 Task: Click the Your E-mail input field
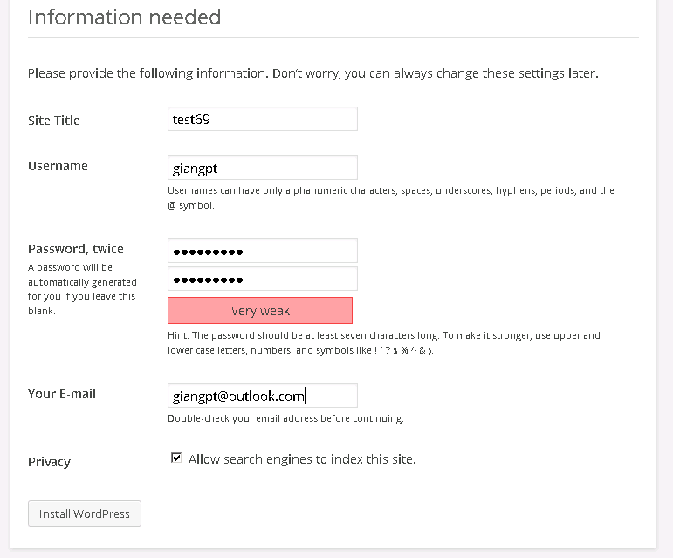pyautogui.click(x=262, y=396)
